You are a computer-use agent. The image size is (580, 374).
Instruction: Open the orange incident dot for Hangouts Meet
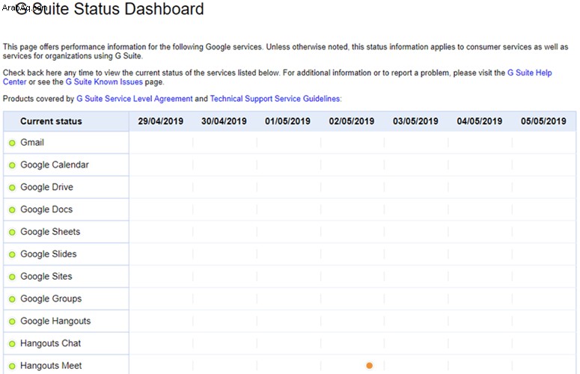[369, 366]
